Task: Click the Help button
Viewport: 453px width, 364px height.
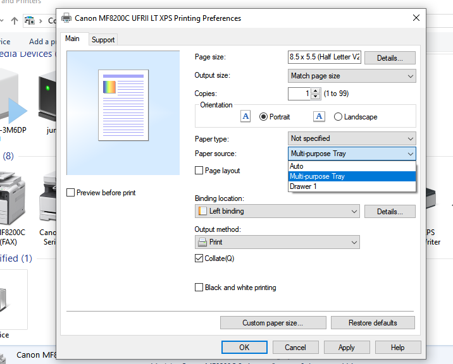Action: (397, 348)
